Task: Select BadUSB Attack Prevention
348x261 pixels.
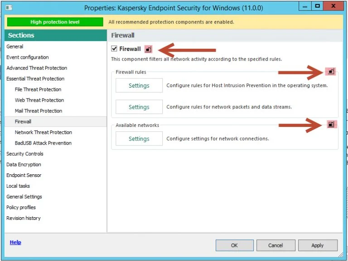Action: pos(55,143)
